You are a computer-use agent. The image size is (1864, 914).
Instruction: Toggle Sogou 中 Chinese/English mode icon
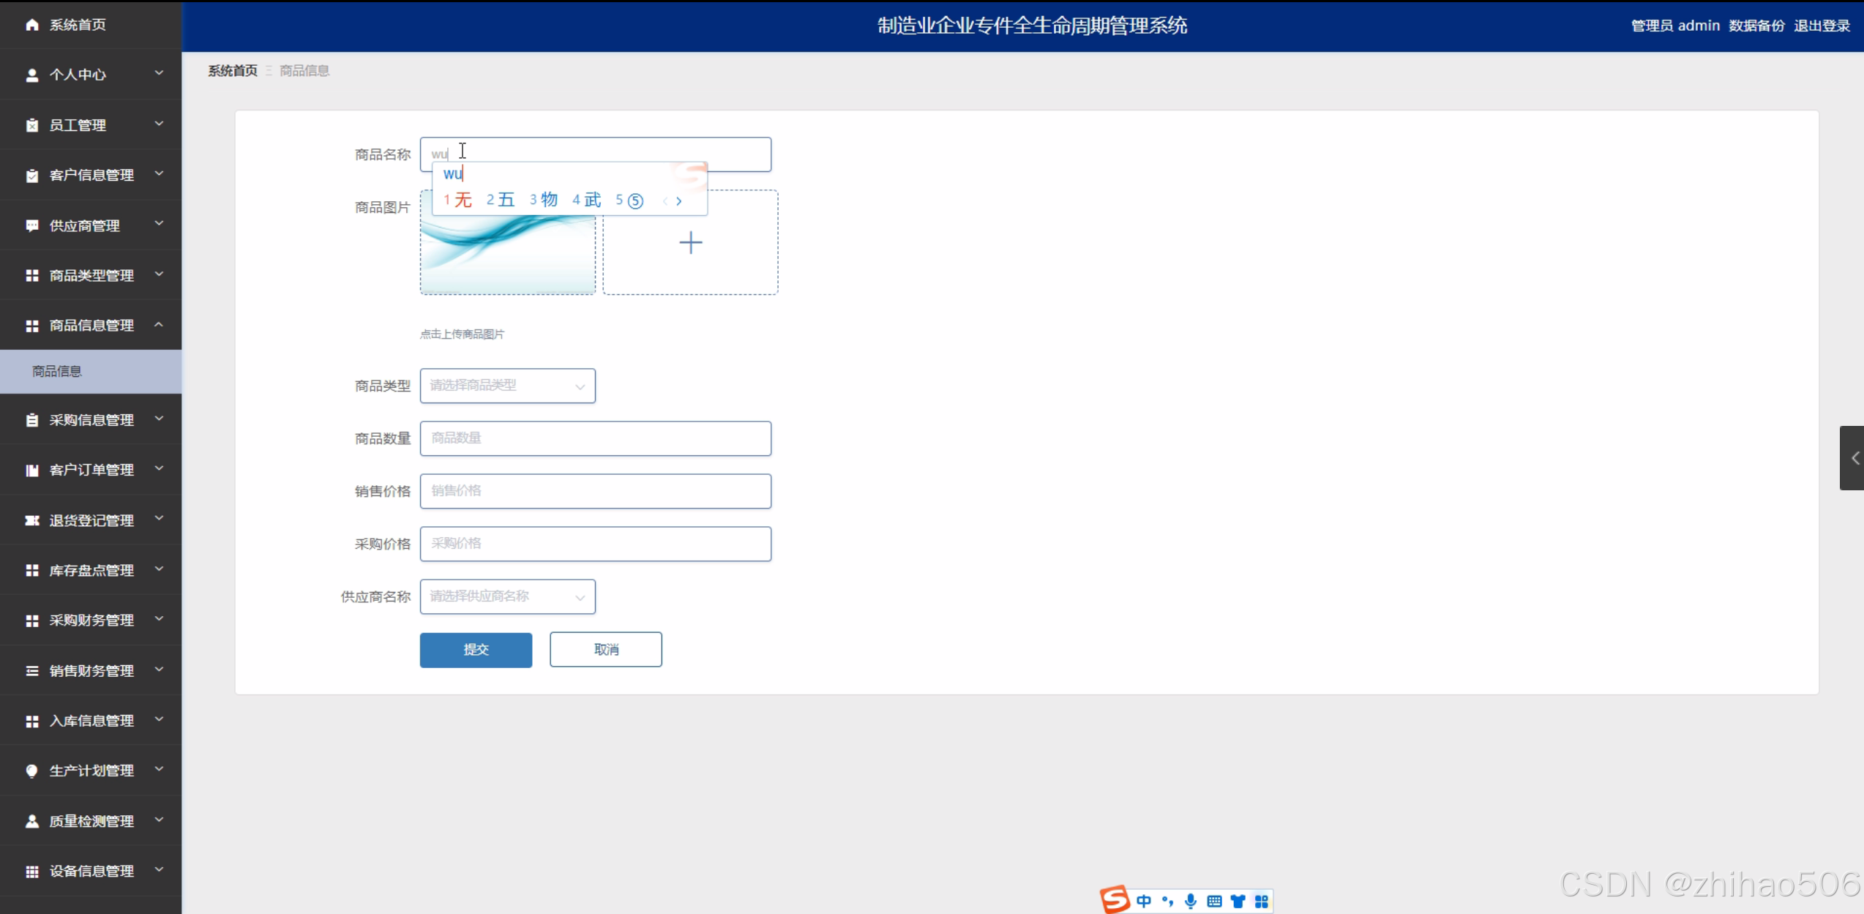[x=1144, y=901]
